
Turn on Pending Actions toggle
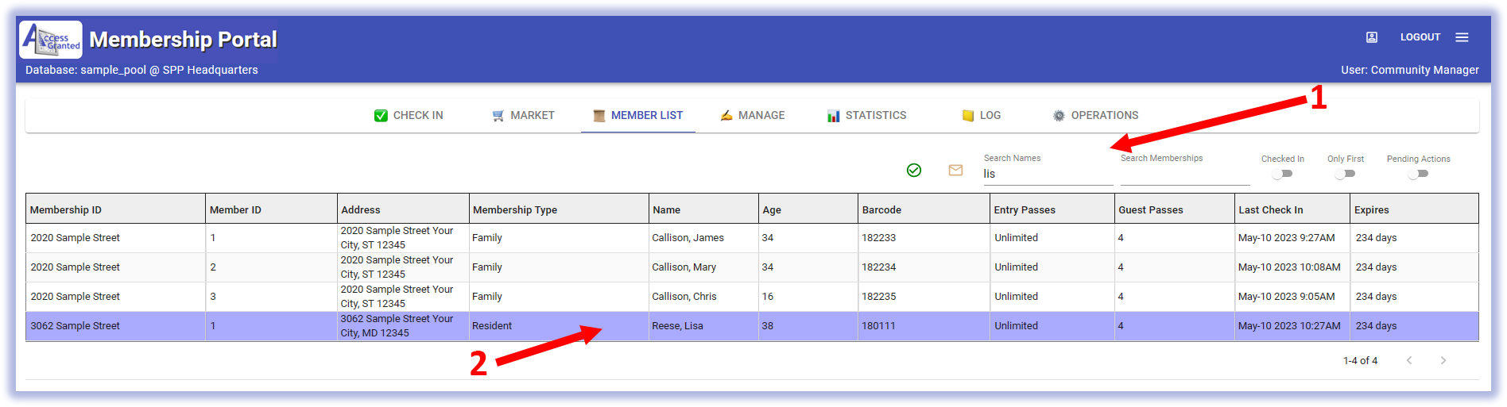click(1417, 174)
